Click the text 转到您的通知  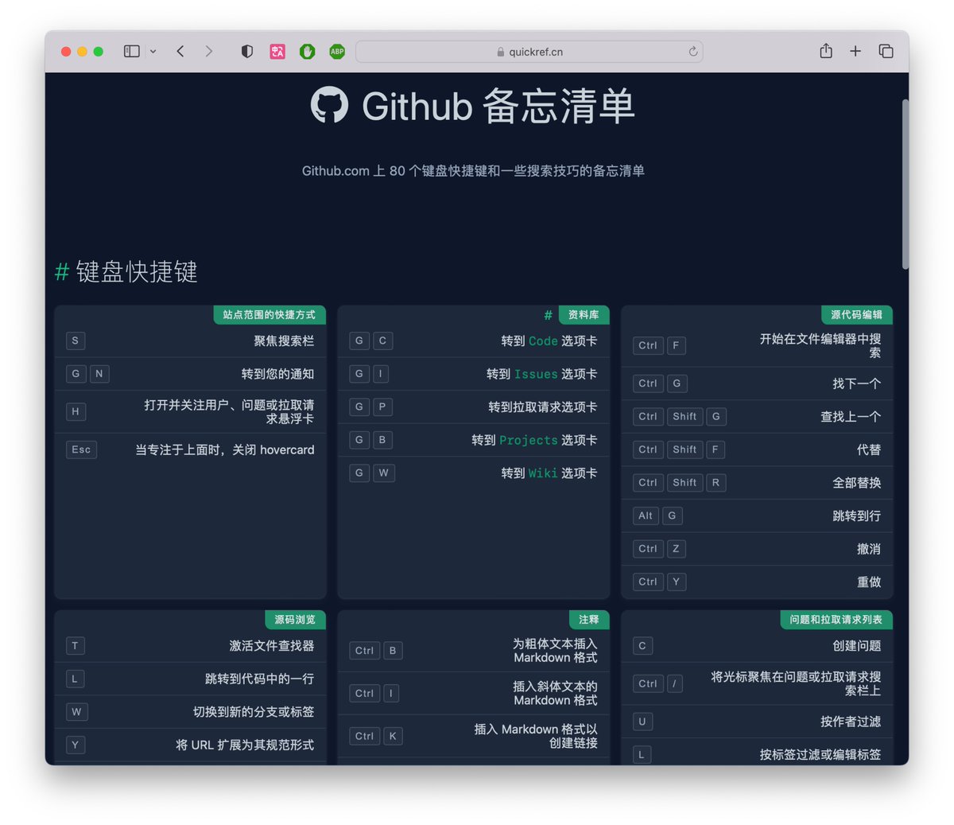click(277, 374)
